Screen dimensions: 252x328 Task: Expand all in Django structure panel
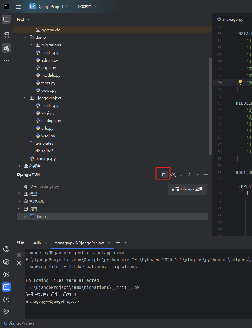(181, 174)
